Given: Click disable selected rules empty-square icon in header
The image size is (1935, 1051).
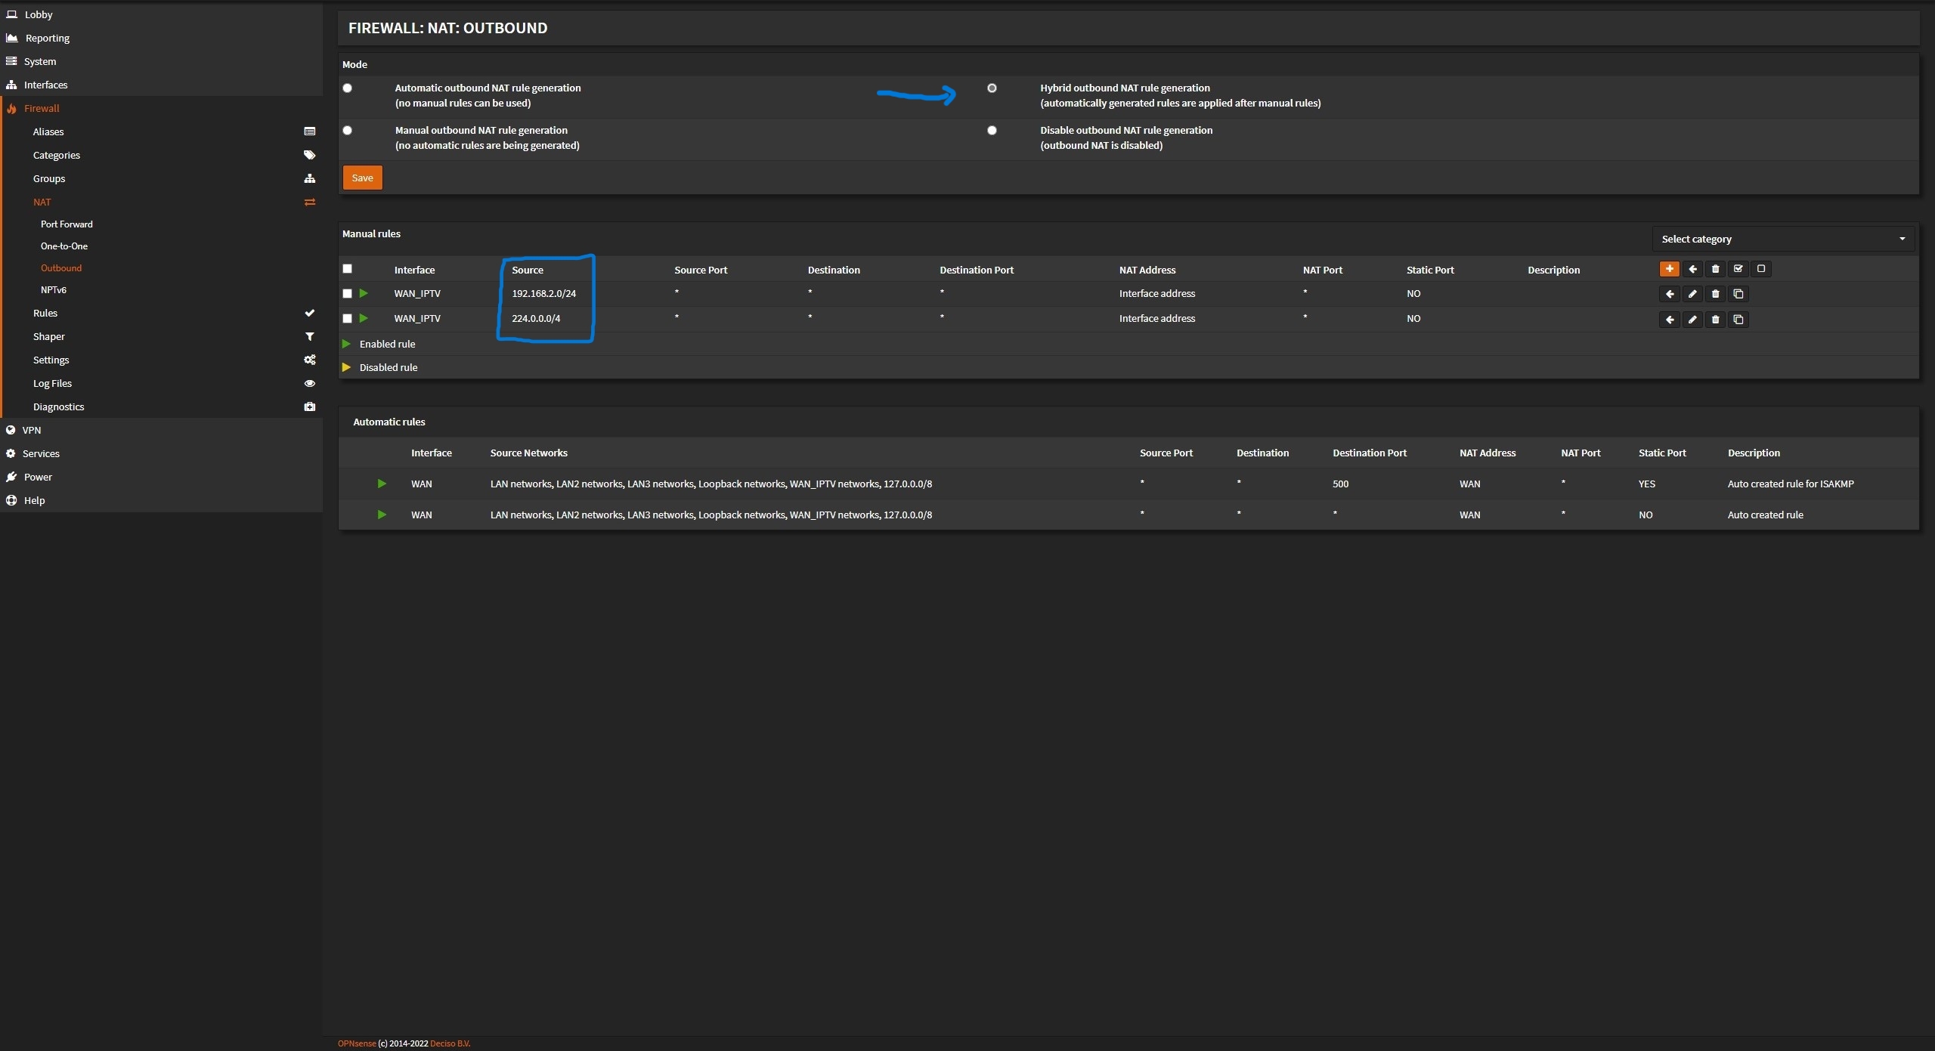Looking at the screenshot, I should (x=1760, y=269).
